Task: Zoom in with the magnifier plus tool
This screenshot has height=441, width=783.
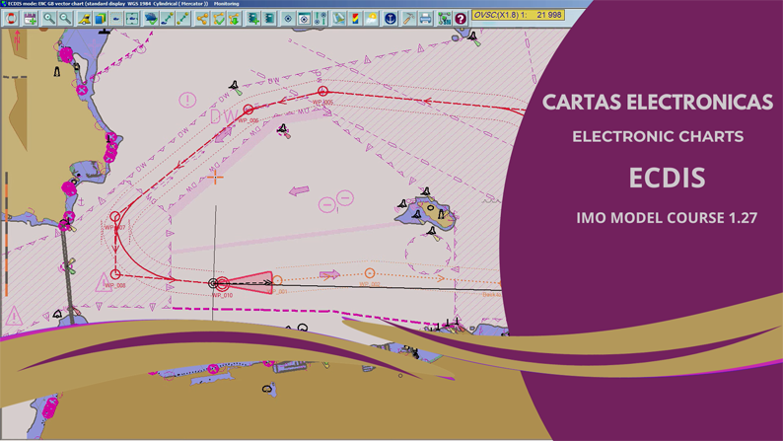Action: (x=49, y=19)
